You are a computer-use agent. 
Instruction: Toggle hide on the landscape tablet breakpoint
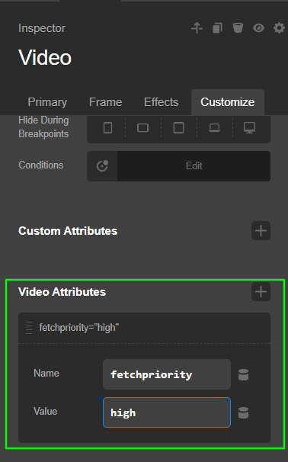[x=142, y=128]
